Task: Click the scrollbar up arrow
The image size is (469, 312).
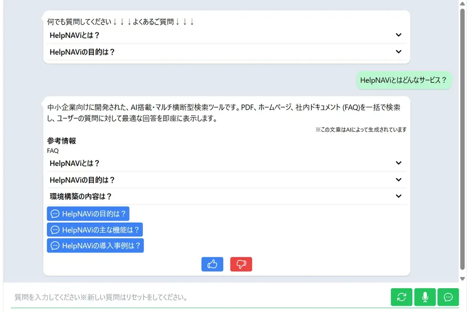Action: pos(463,4)
